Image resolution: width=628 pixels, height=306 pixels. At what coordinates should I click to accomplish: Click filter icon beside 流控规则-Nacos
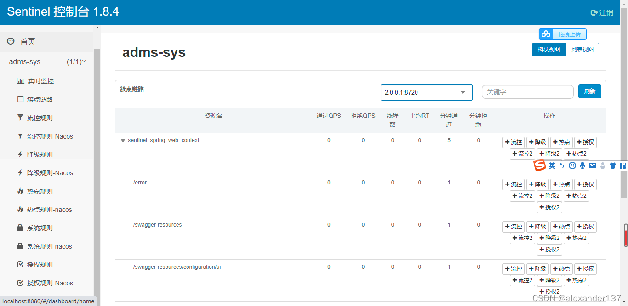20,136
